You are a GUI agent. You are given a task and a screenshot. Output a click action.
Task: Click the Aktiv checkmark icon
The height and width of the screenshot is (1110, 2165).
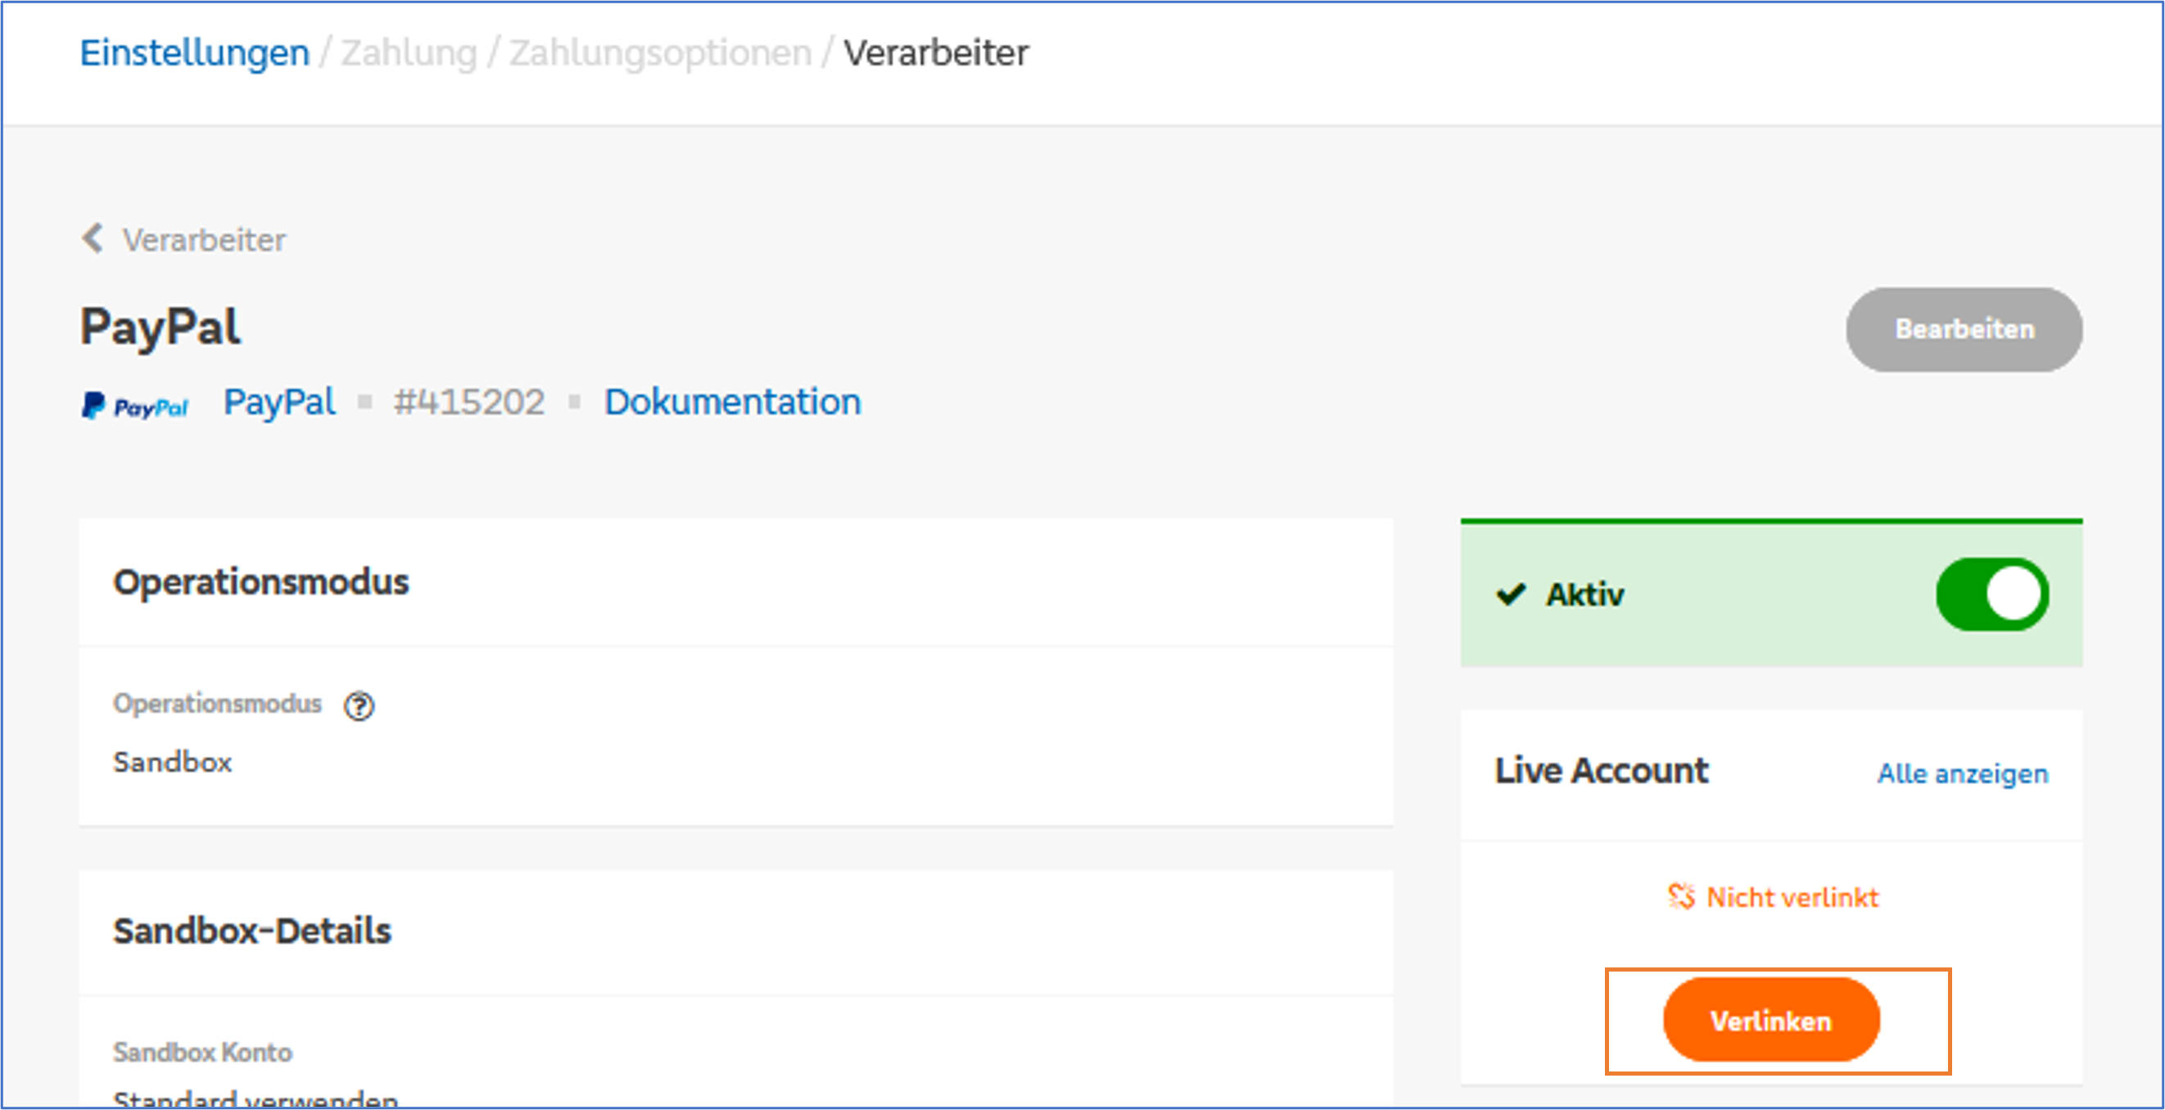coord(1510,595)
